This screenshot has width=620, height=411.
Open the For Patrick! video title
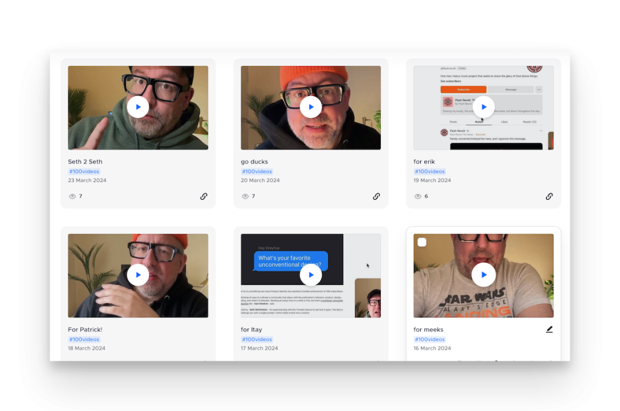[85, 330]
